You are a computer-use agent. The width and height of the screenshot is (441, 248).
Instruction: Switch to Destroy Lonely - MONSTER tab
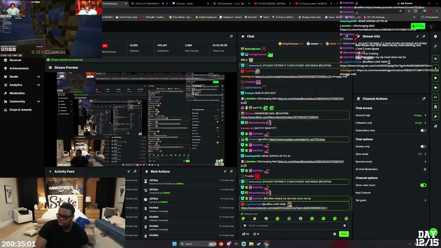click(312, 3)
